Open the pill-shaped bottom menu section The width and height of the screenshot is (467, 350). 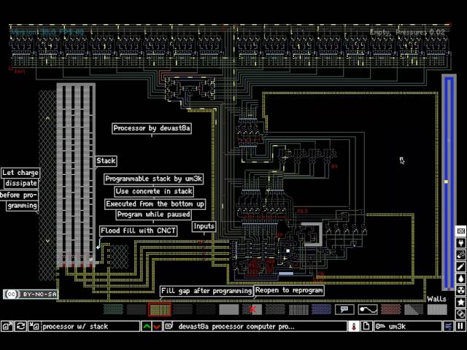click(x=460, y=314)
